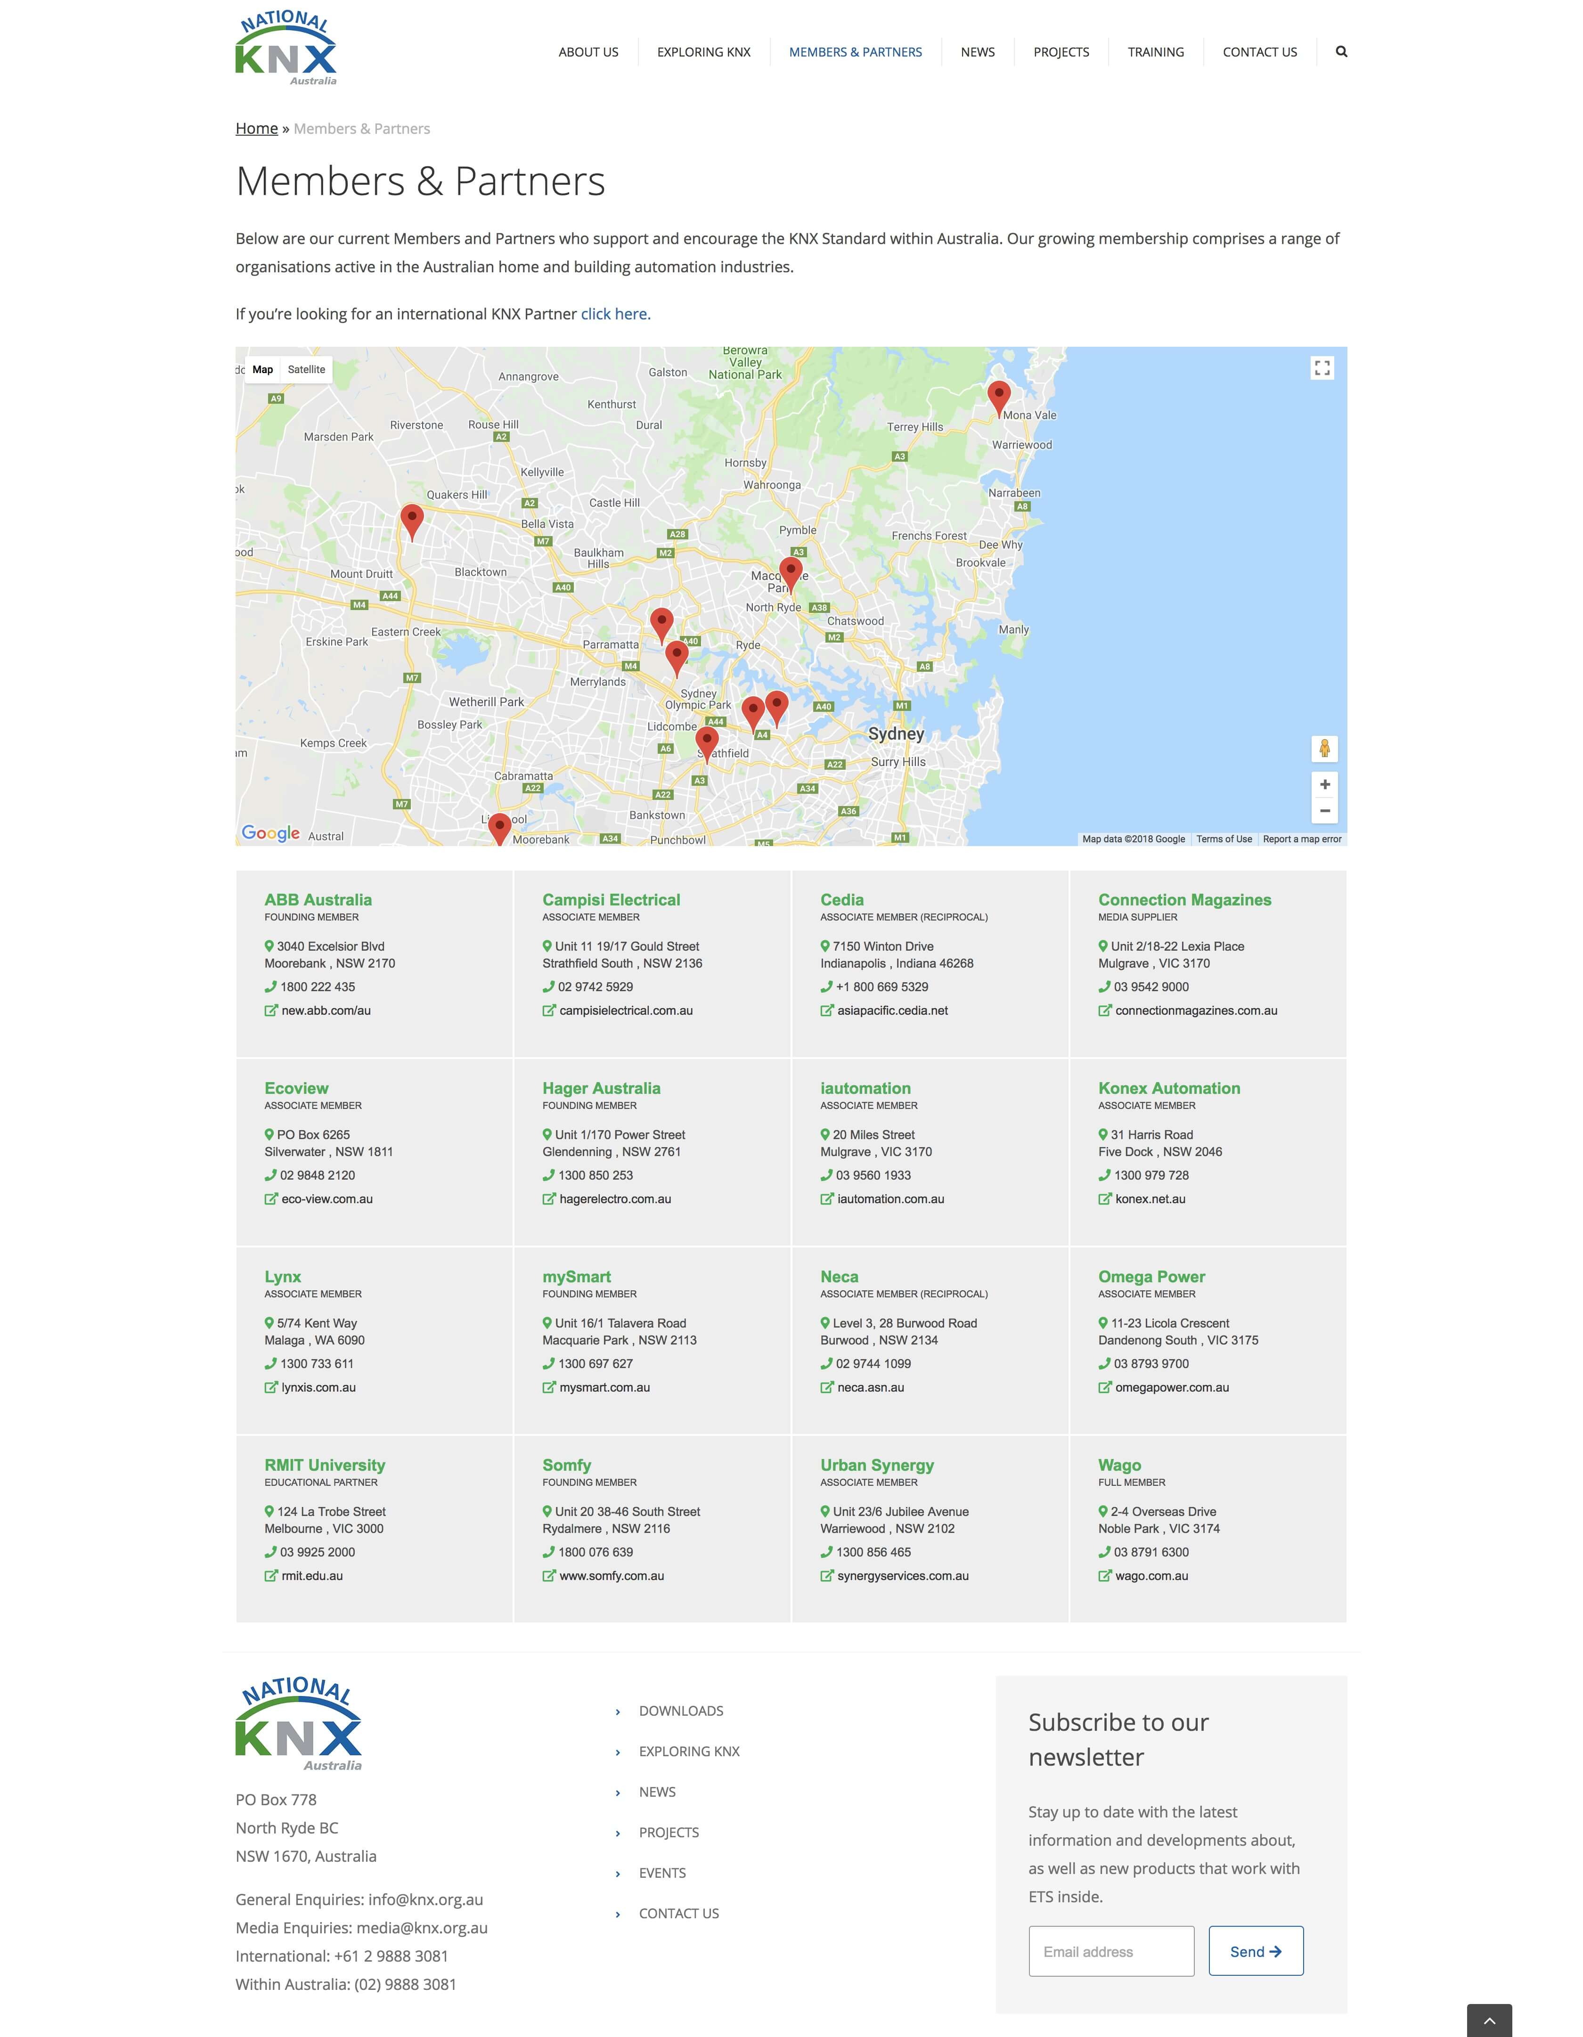Click the phone icon in Campisi Electrical card
The width and height of the screenshot is (1583, 2037).
pos(548,987)
